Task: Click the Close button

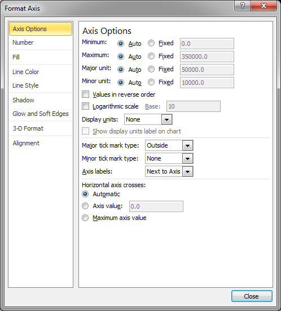Action: [252, 296]
